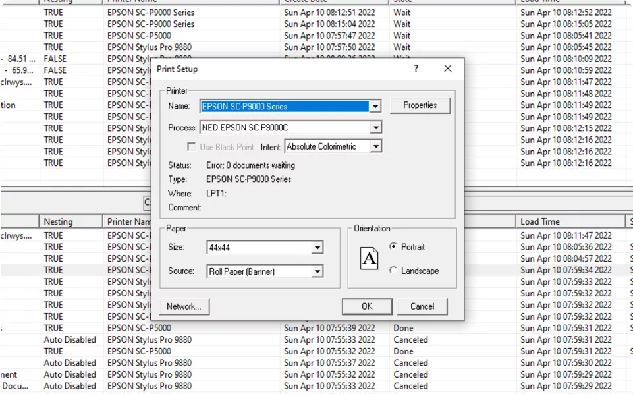Expand the Intent Absolute Colorimetric dropdown
This screenshot has height=394, width=633.
tap(375, 147)
